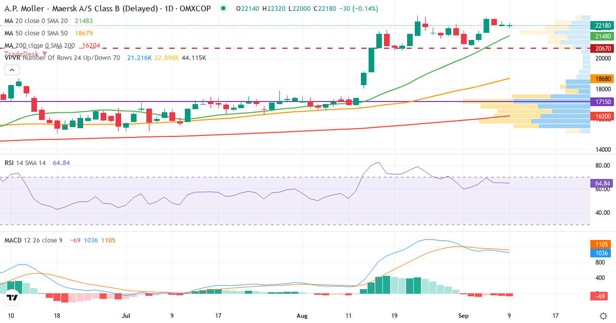
Task: Click the VPVR total volume 44.115K
Action: [x=194, y=58]
